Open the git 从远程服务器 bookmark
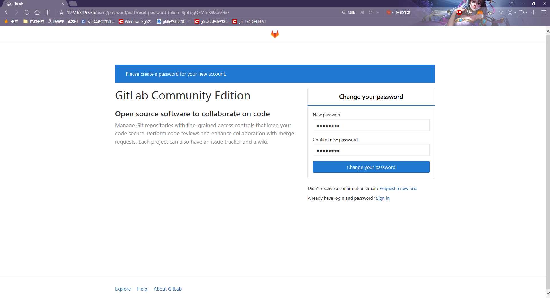Screen dimensions: 550x298 (211, 21)
